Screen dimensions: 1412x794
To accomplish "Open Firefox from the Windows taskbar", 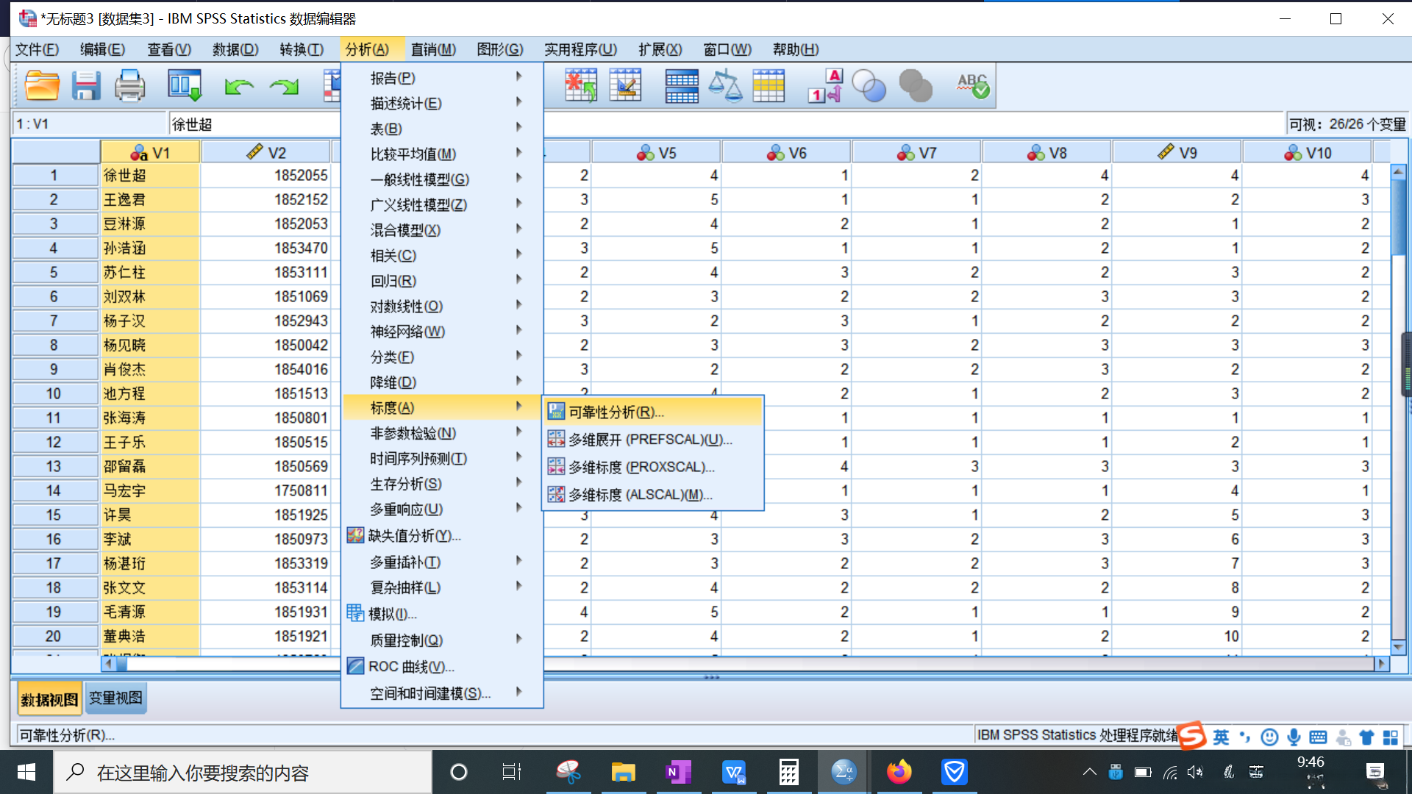I will [x=899, y=772].
